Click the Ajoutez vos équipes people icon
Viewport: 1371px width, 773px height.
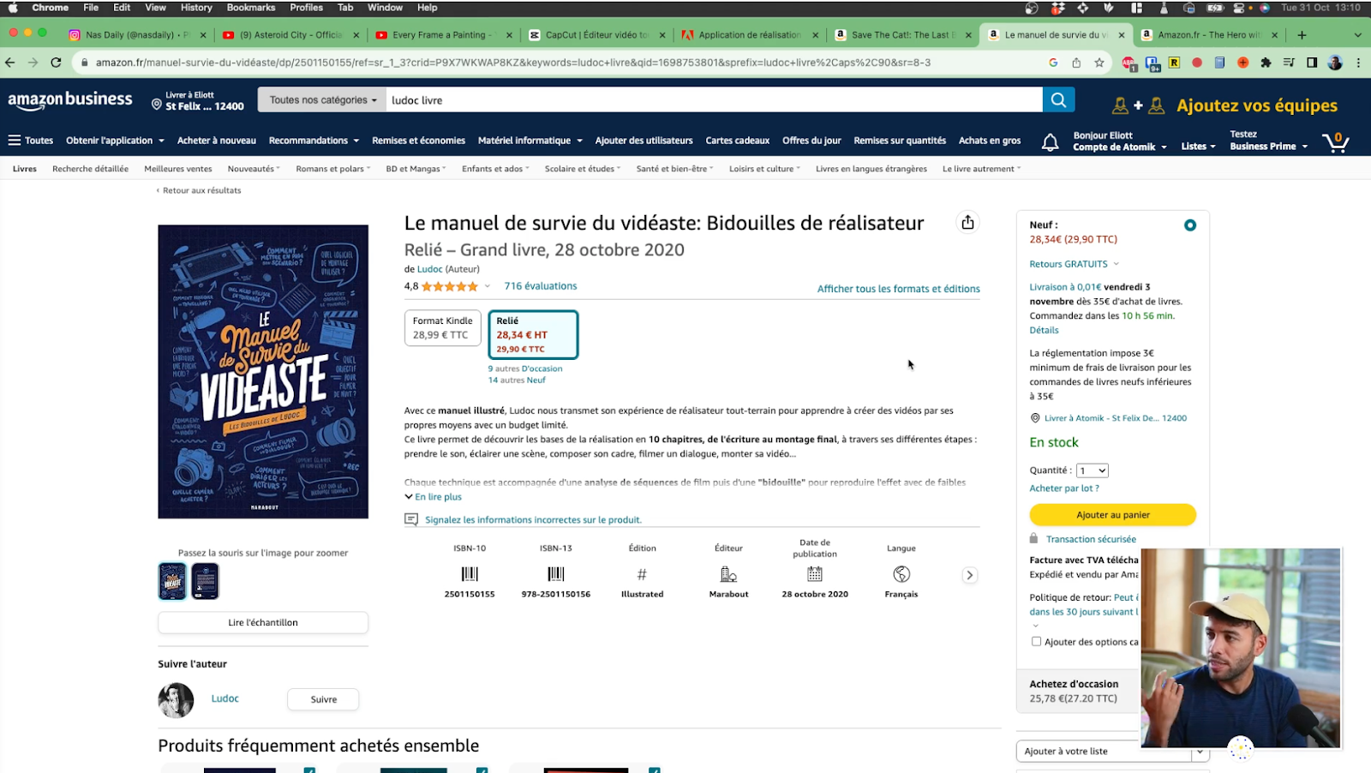[1138, 105]
